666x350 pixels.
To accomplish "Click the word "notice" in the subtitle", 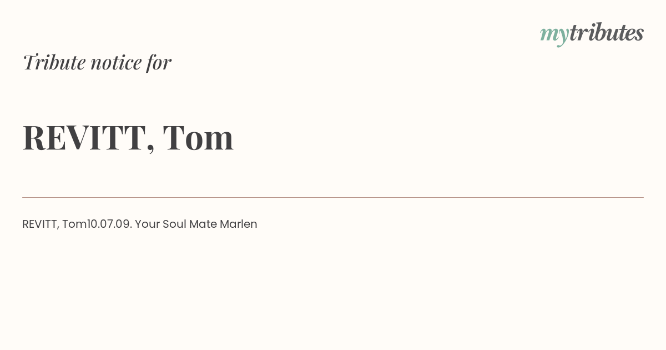I will (116, 63).
